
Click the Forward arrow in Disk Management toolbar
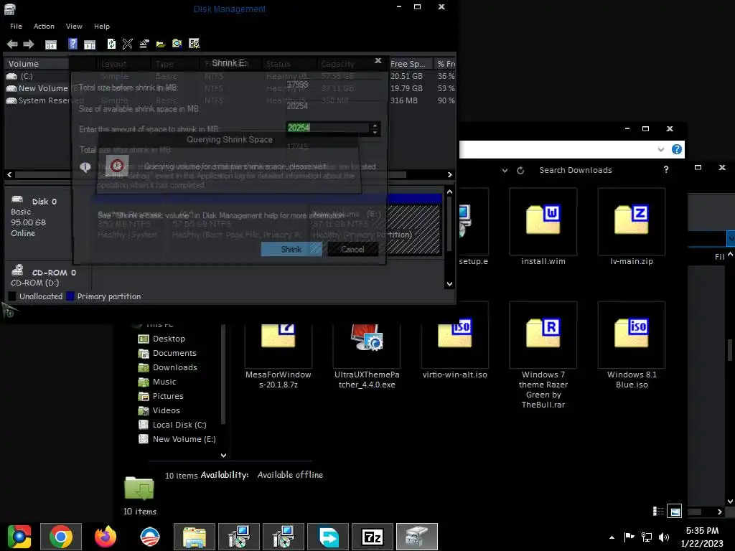[x=29, y=44]
